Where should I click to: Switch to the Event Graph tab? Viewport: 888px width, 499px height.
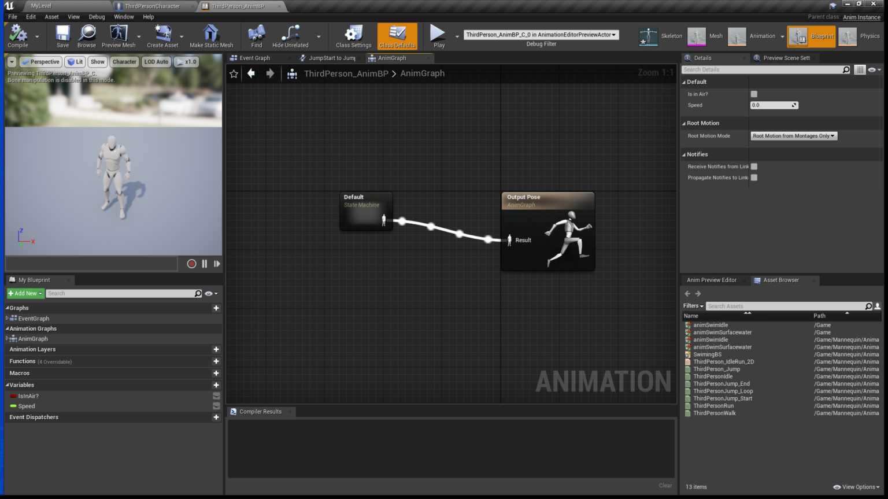pyautogui.click(x=254, y=58)
